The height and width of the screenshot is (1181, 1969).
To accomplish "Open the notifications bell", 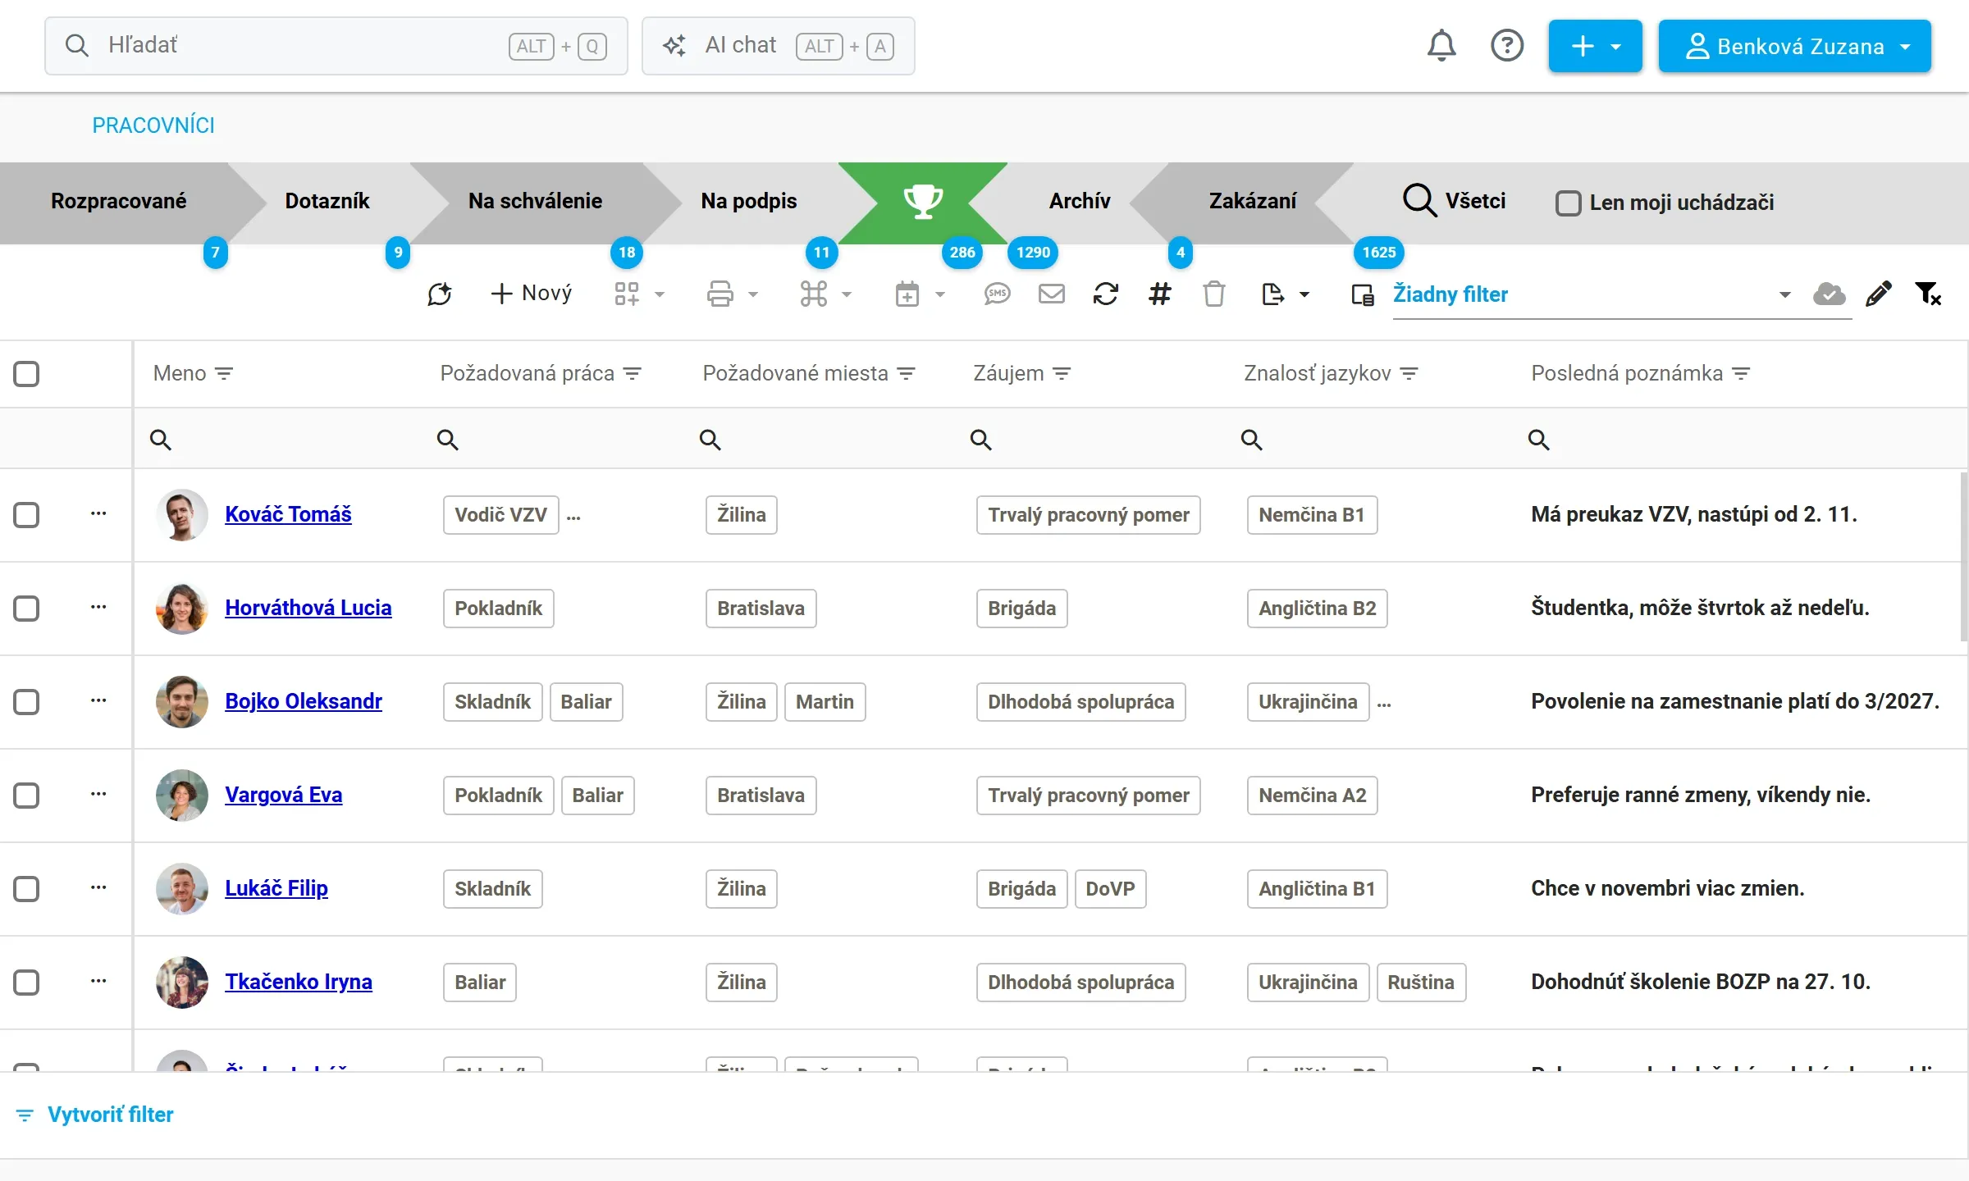I will tap(1441, 46).
